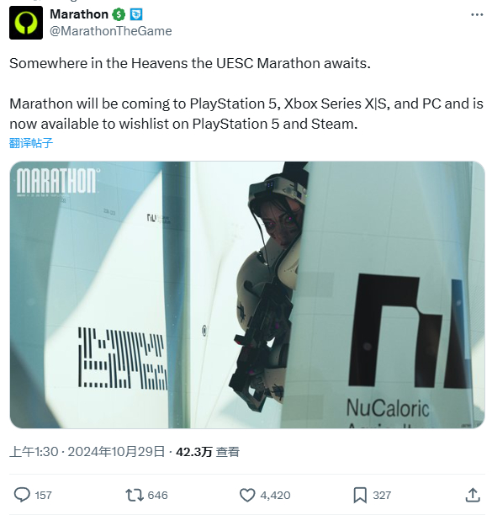Click the 327 bookmarks count

pyautogui.click(x=382, y=496)
